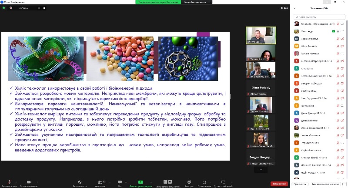Screen dimensions: 348x188
Task: Unmute microphone in the bottom toolbar
Action: [x=9, y=181]
